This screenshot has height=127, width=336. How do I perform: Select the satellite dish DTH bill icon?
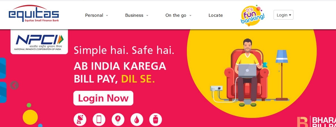(80, 120)
